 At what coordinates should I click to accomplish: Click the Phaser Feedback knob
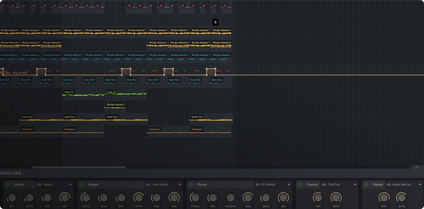231,198
